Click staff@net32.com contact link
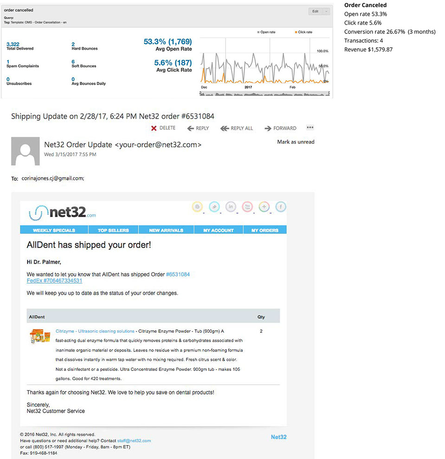445x459 pixels. (x=134, y=440)
